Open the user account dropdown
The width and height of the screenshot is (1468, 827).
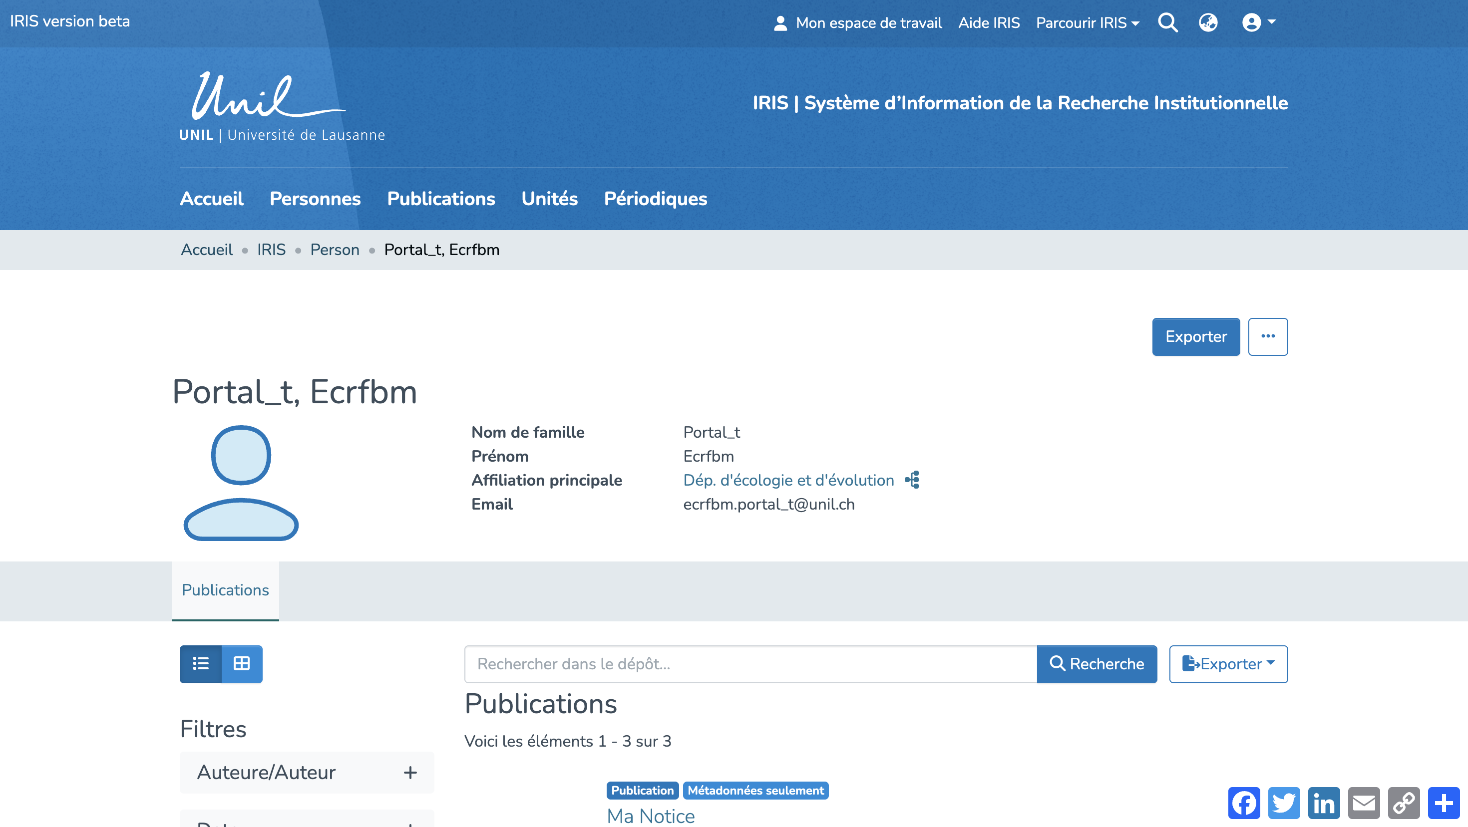coord(1258,23)
